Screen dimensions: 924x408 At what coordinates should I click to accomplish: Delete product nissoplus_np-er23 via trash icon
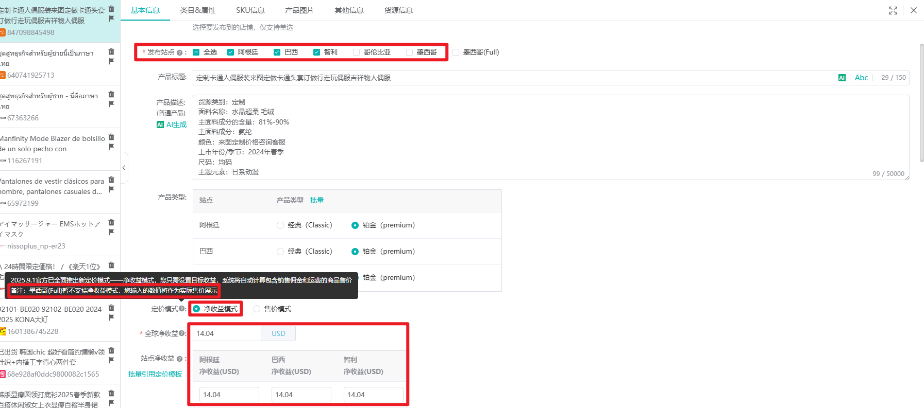pyautogui.click(x=111, y=222)
